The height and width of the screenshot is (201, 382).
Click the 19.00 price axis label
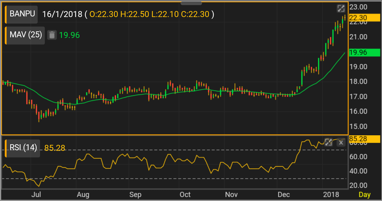pyautogui.click(x=358, y=67)
